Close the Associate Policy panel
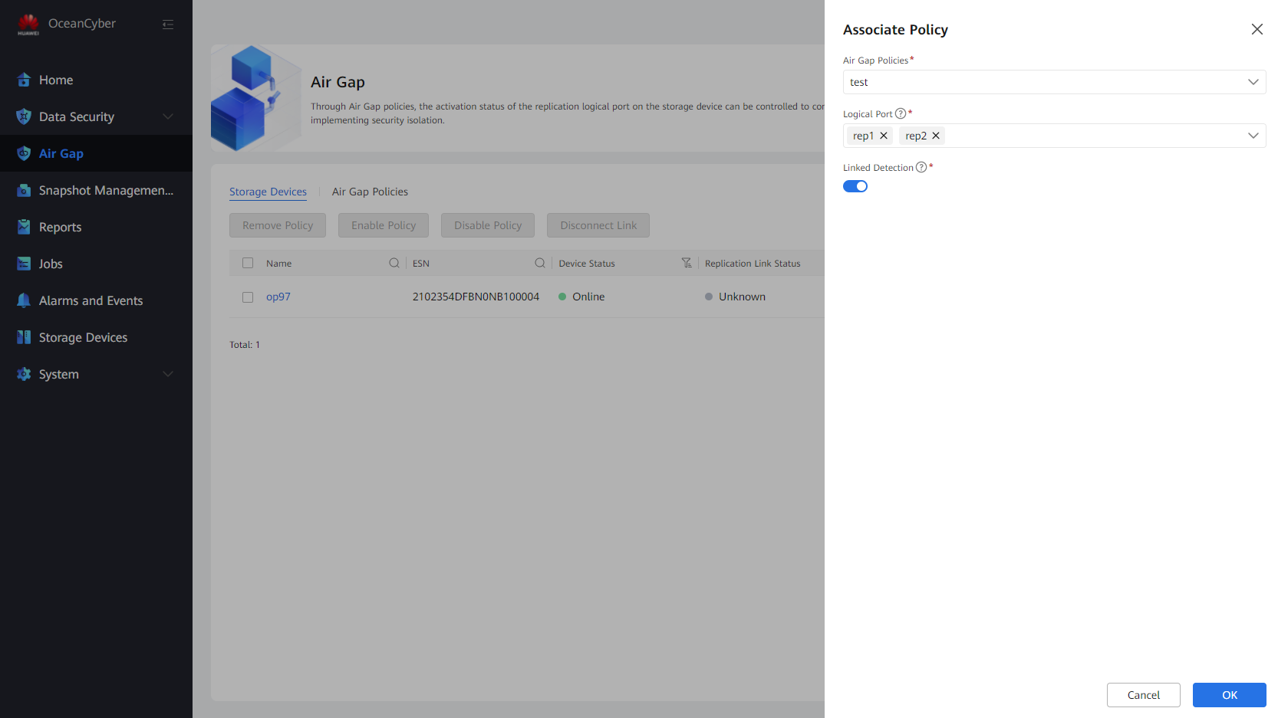This screenshot has height=718, width=1278. point(1257,29)
